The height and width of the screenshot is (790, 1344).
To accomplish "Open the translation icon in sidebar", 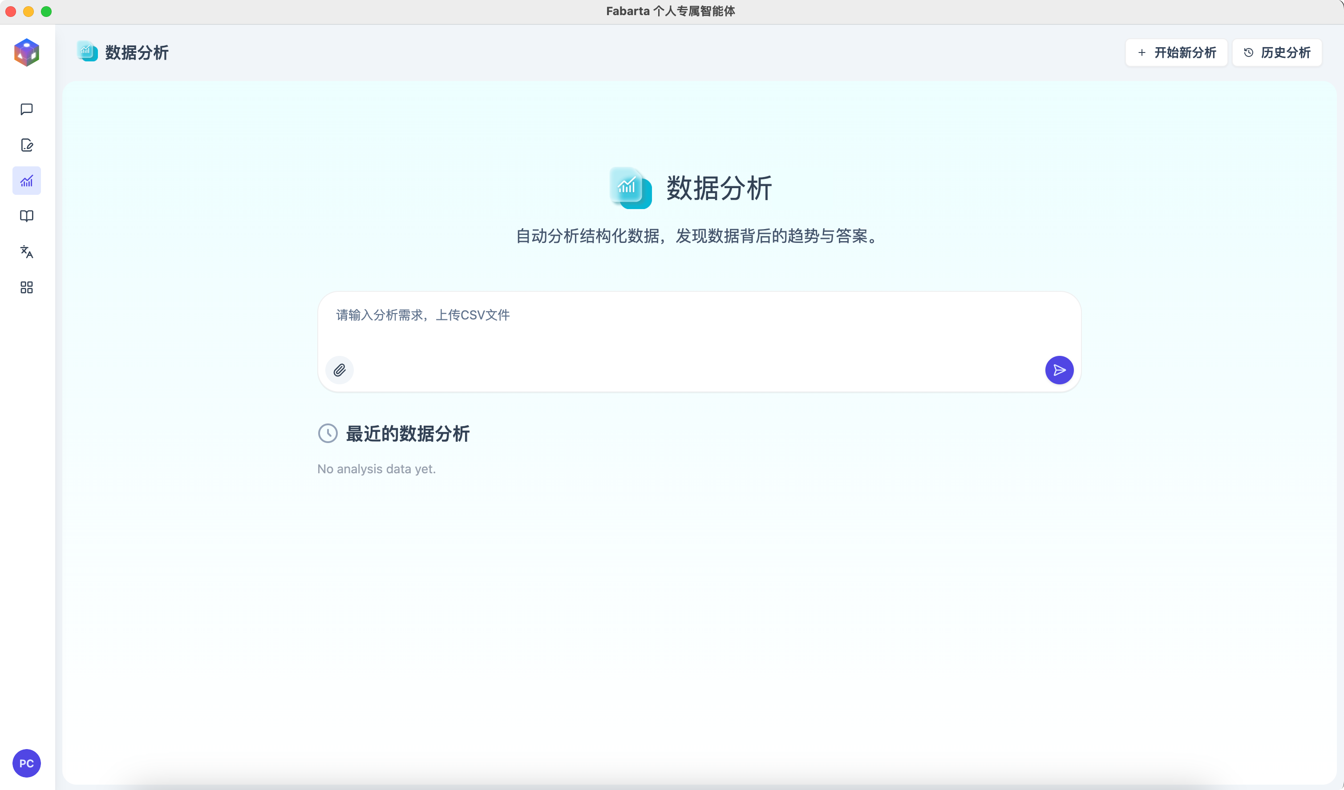I will click(27, 252).
